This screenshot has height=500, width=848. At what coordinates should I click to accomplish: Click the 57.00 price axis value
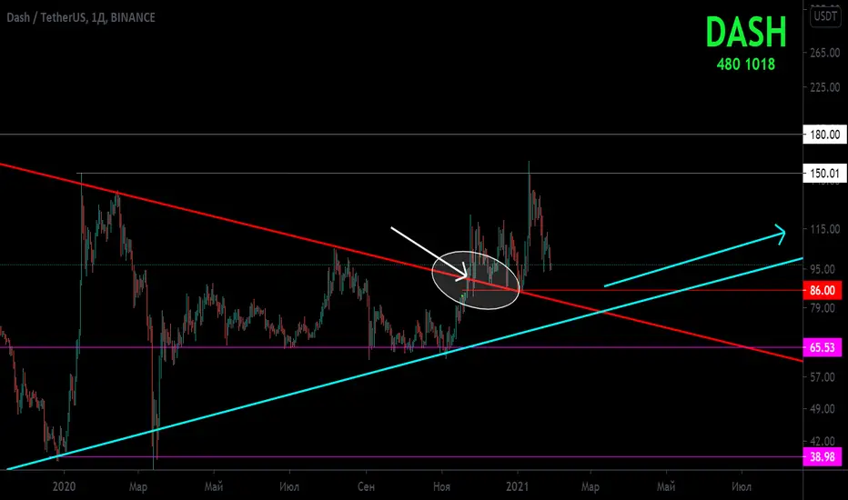(x=822, y=376)
